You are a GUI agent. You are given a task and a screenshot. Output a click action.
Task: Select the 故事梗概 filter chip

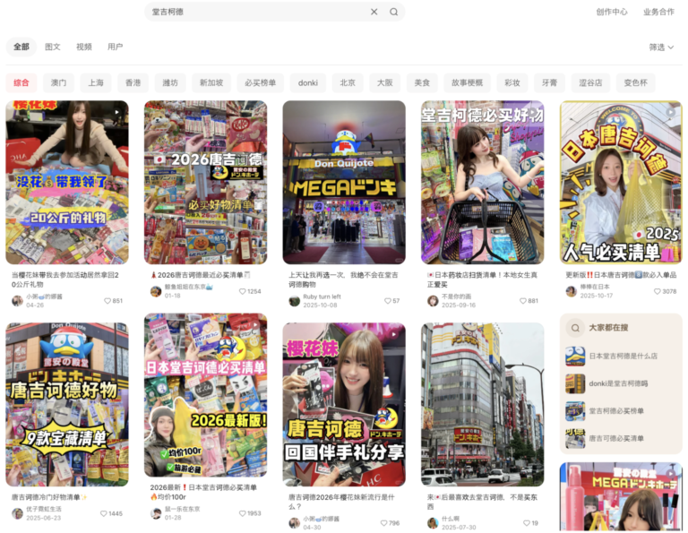point(467,82)
